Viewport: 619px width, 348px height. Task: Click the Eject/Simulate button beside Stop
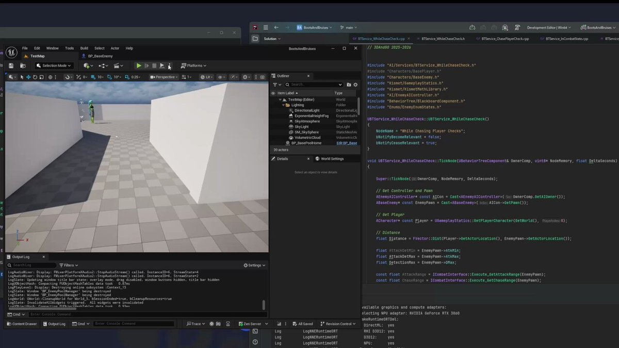click(x=162, y=65)
